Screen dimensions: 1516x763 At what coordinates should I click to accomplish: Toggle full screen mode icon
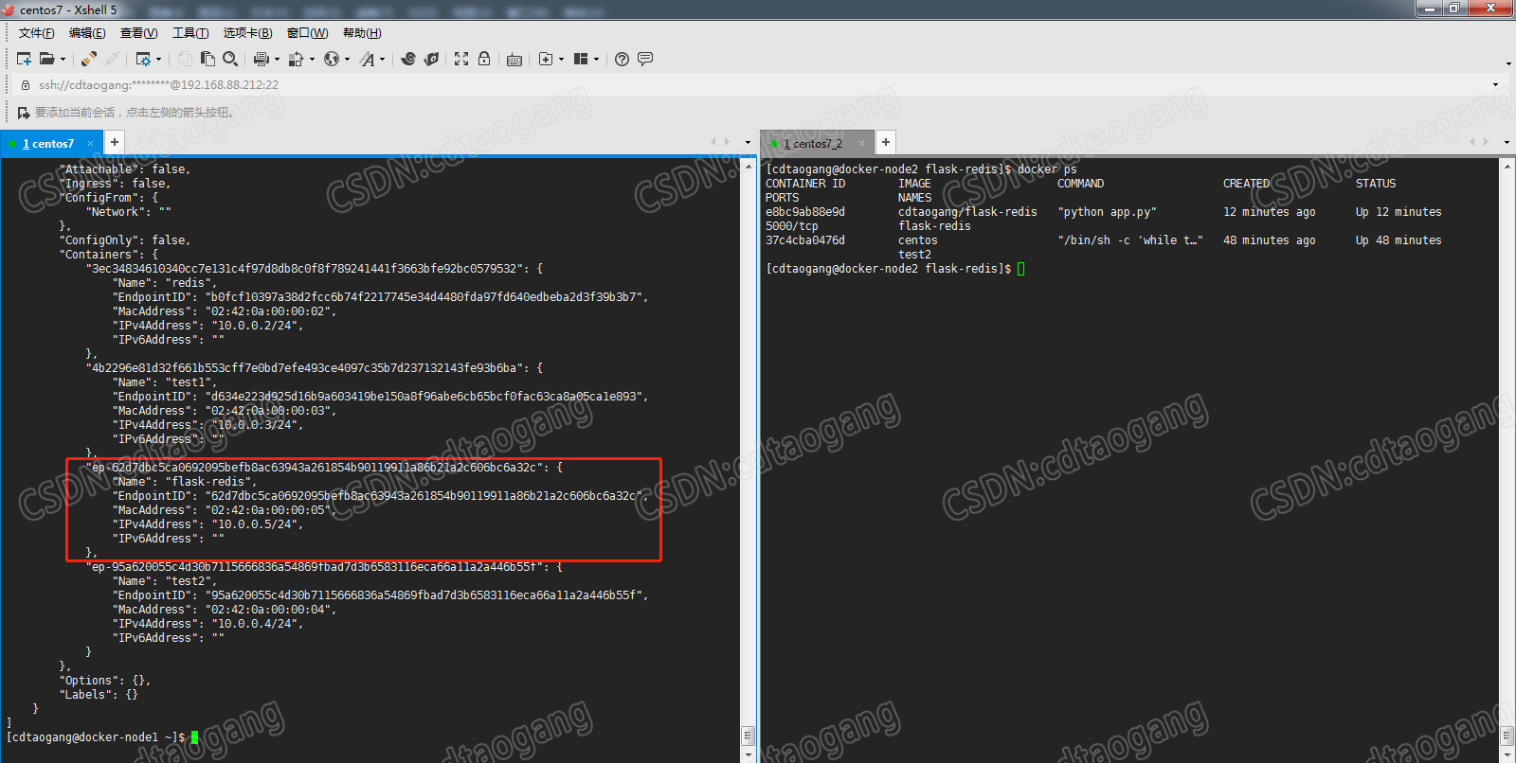pyautogui.click(x=461, y=59)
